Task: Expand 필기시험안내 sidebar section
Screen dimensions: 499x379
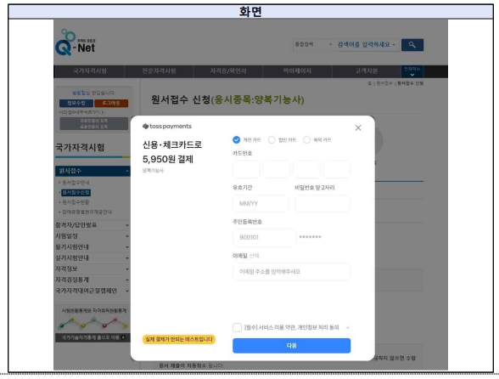Action: pos(93,247)
